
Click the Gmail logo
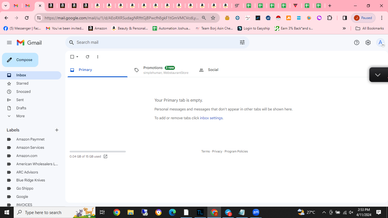pos(29,43)
